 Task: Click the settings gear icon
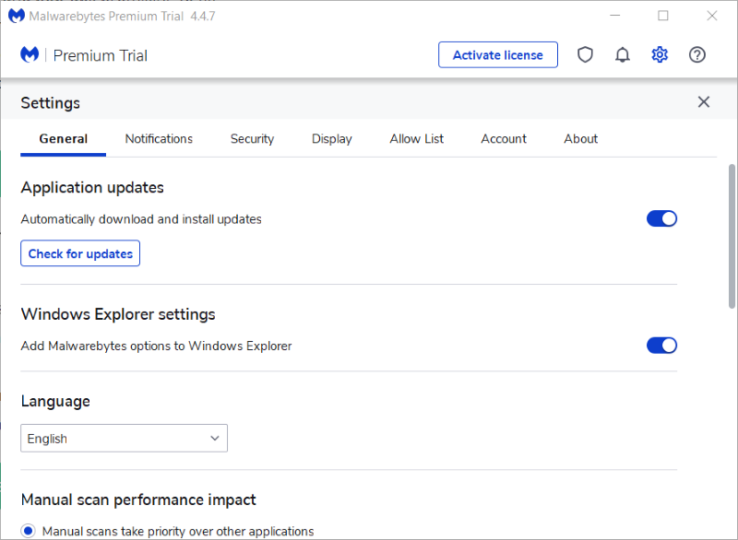660,55
